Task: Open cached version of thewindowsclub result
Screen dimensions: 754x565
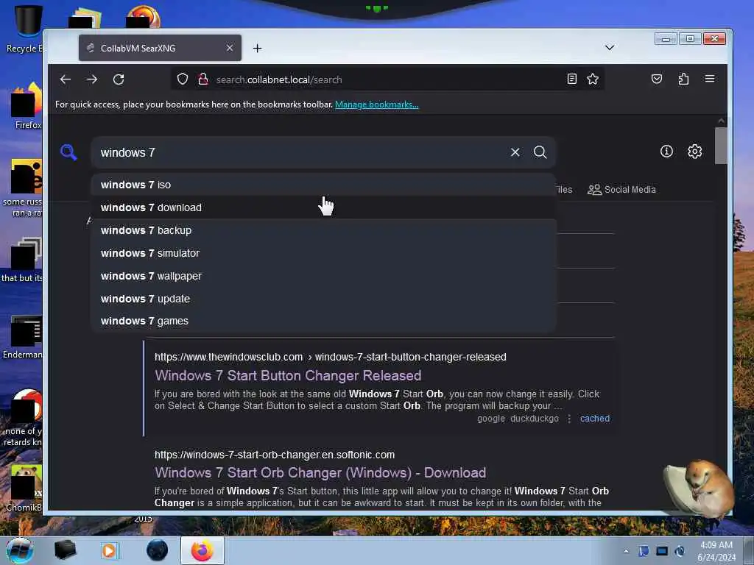Action: tap(595, 419)
